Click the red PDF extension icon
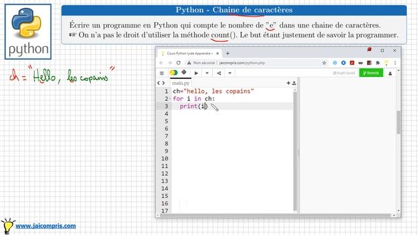Image resolution: width=418 pixels, height=235 pixels. (352, 63)
